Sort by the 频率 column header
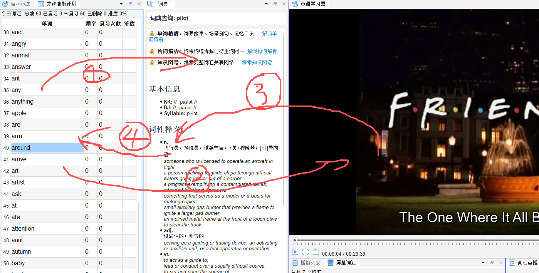 click(x=91, y=23)
